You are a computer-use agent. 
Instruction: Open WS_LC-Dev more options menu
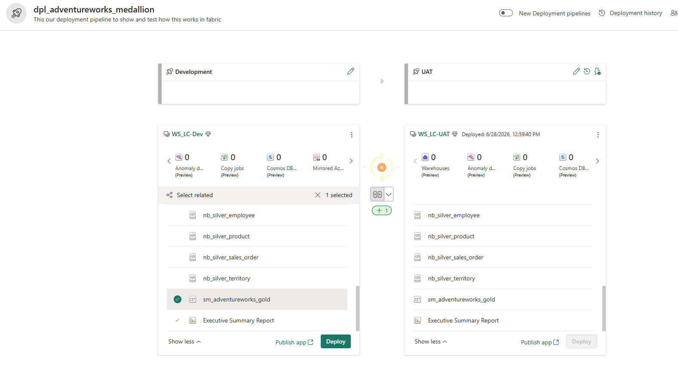point(352,135)
